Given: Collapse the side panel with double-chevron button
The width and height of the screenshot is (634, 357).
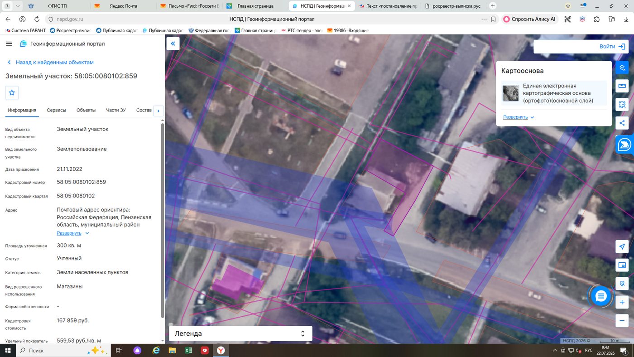Looking at the screenshot, I should tap(173, 43).
